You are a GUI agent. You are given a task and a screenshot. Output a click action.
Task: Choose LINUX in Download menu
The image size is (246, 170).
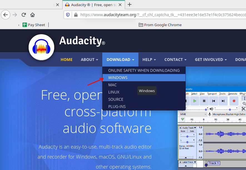pyautogui.click(x=144, y=92)
